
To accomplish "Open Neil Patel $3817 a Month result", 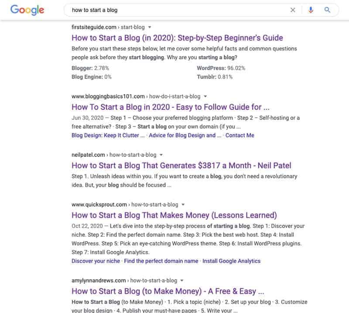I will tap(181, 166).
